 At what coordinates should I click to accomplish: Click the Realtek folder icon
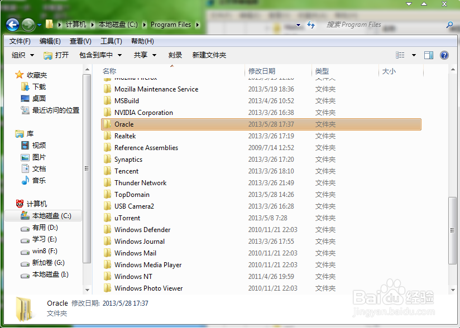(107, 136)
